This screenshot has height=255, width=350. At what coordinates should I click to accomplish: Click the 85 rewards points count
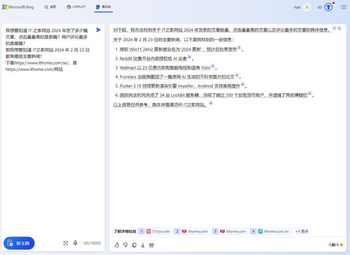click(x=320, y=8)
